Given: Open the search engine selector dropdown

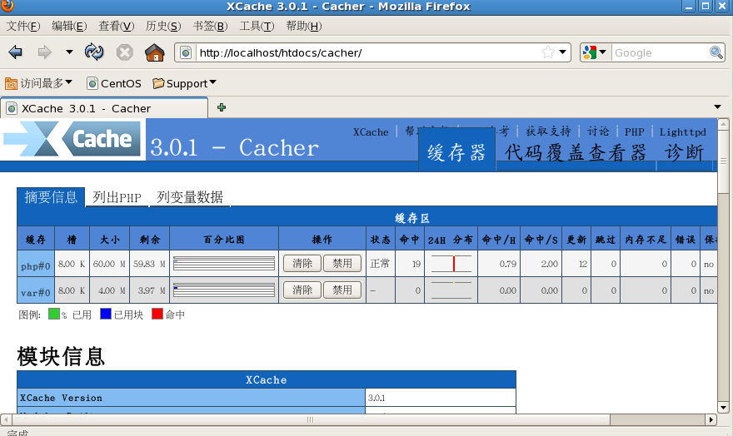Looking at the screenshot, I should 595,52.
